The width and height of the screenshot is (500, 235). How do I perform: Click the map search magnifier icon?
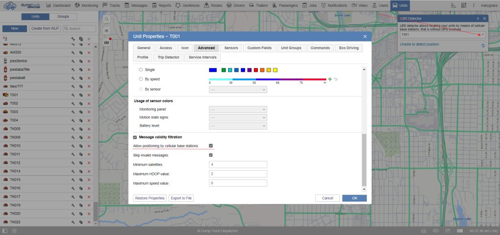[106, 19]
